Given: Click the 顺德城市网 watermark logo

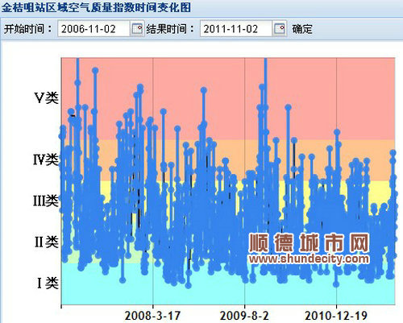Looking at the screenshot, I should (309, 242).
